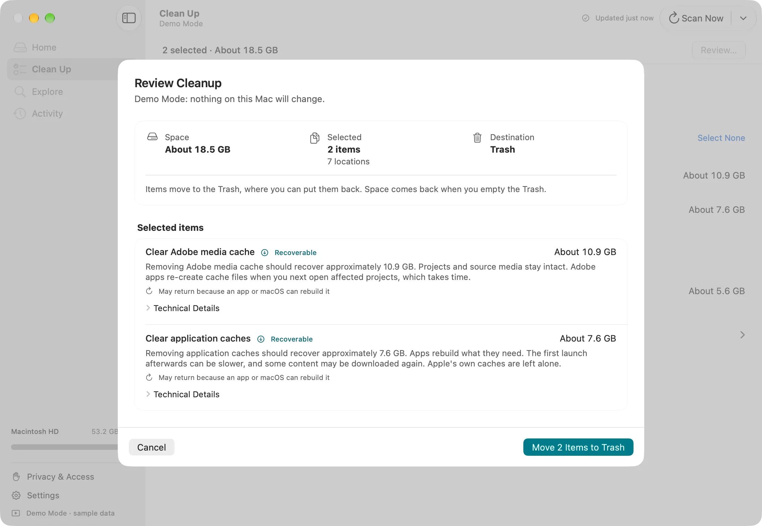Click the '2 selected · About 18.5 GB' header
This screenshot has height=526, width=762.
(220, 50)
